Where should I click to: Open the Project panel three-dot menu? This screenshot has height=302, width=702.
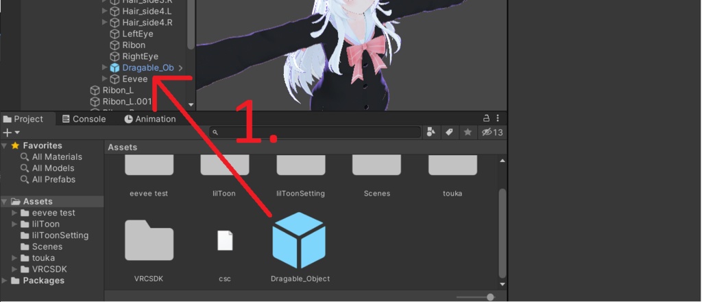pos(498,118)
